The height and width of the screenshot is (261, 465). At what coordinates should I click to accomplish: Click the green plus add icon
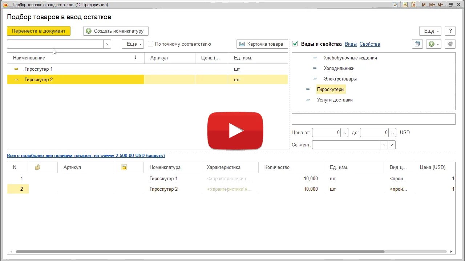coord(431,44)
